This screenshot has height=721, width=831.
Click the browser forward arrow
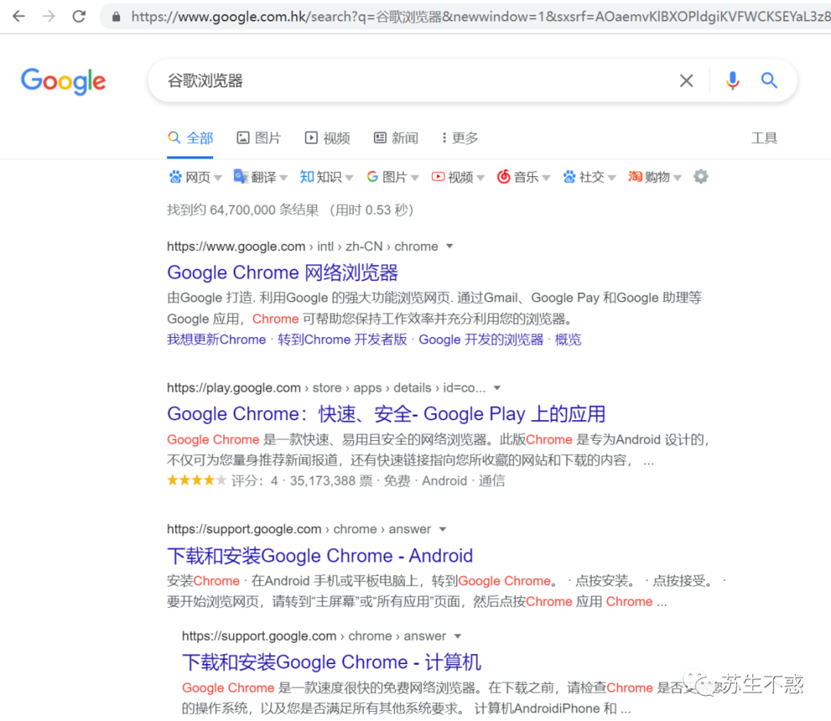click(x=48, y=16)
